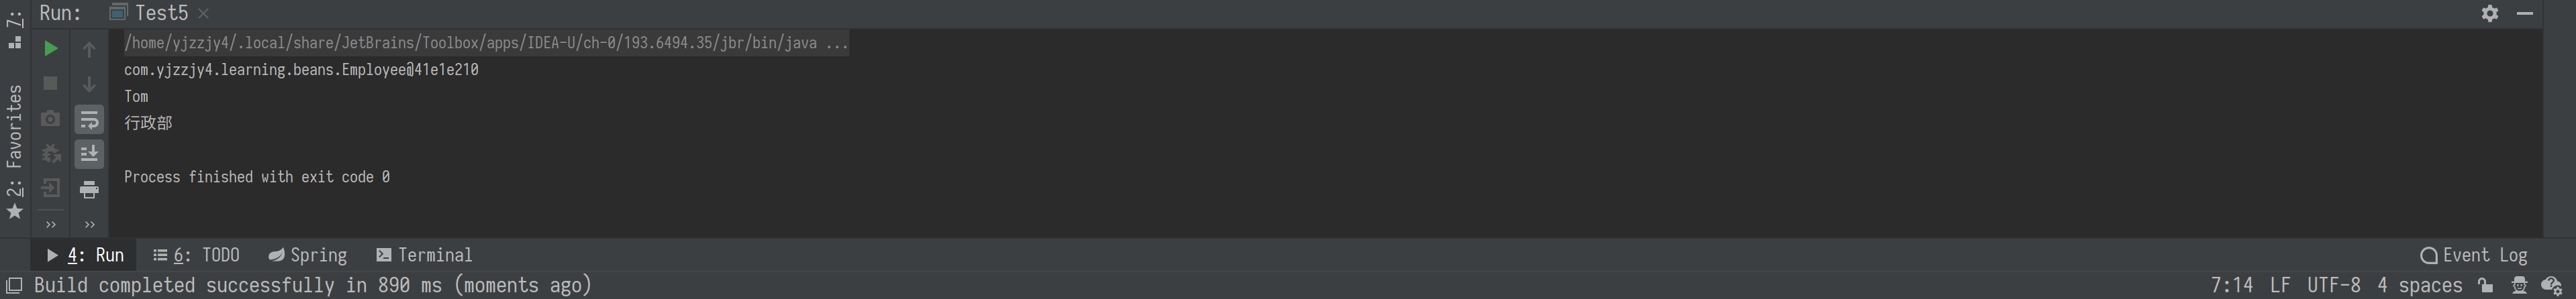Toggle Scroll to End of console
Image resolution: width=2576 pixels, height=299 pixels.
click(x=89, y=154)
